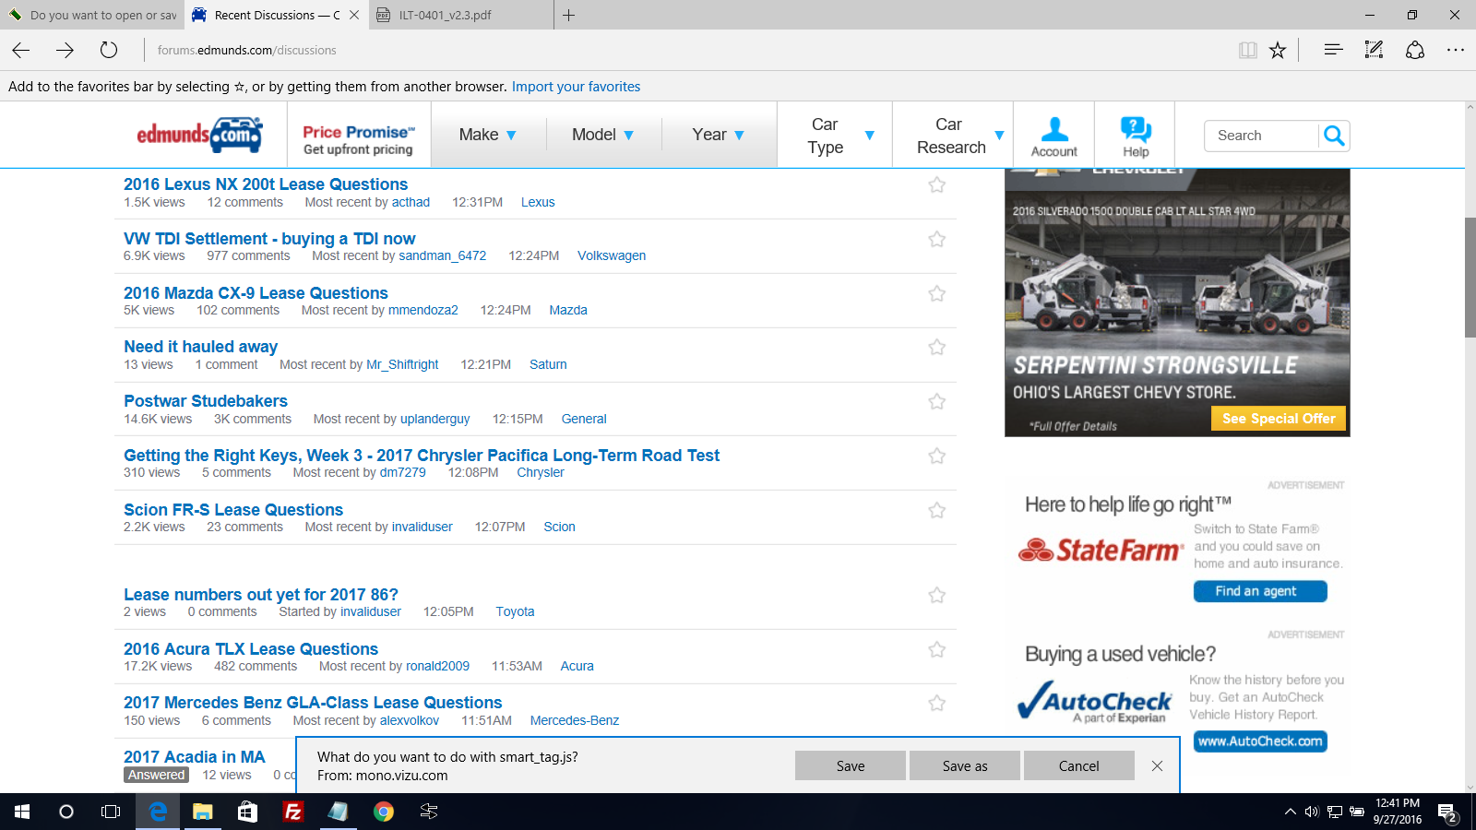This screenshot has width=1476, height=830.
Task: Open Windows Start menu
Action: tap(22, 812)
